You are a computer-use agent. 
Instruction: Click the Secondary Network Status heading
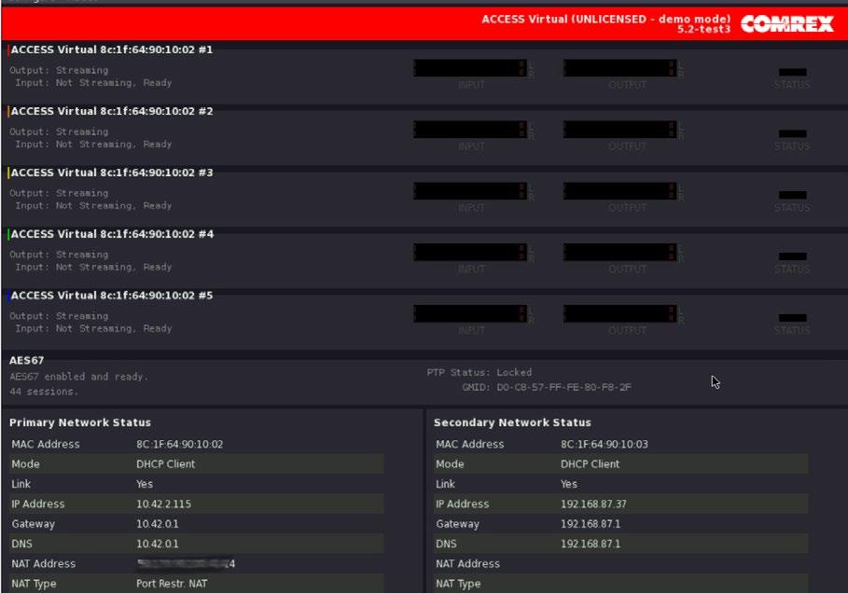coord(512,422)
